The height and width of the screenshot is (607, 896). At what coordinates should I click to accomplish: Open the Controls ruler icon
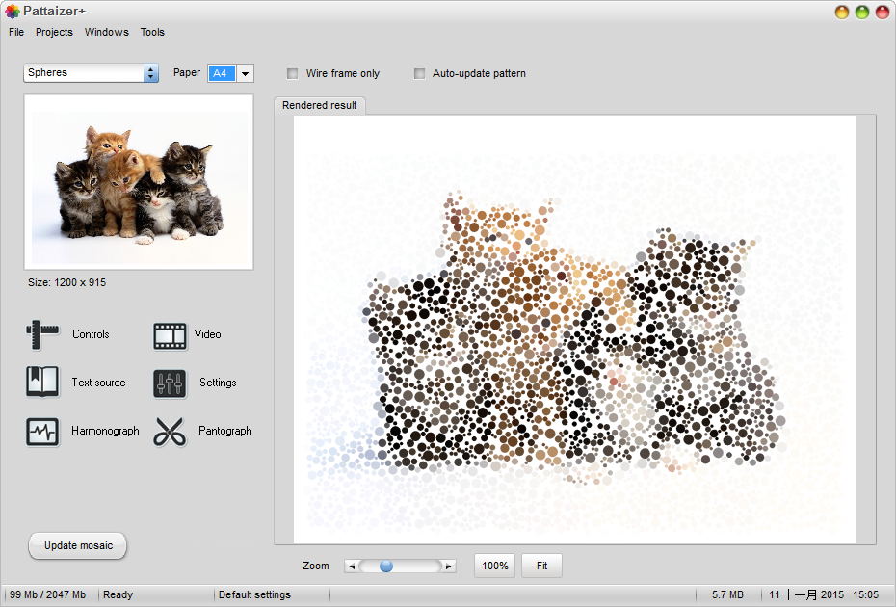tap(42, 335)
